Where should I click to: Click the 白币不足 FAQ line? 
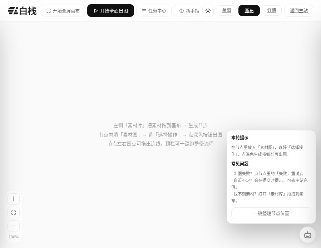(270, 184)
